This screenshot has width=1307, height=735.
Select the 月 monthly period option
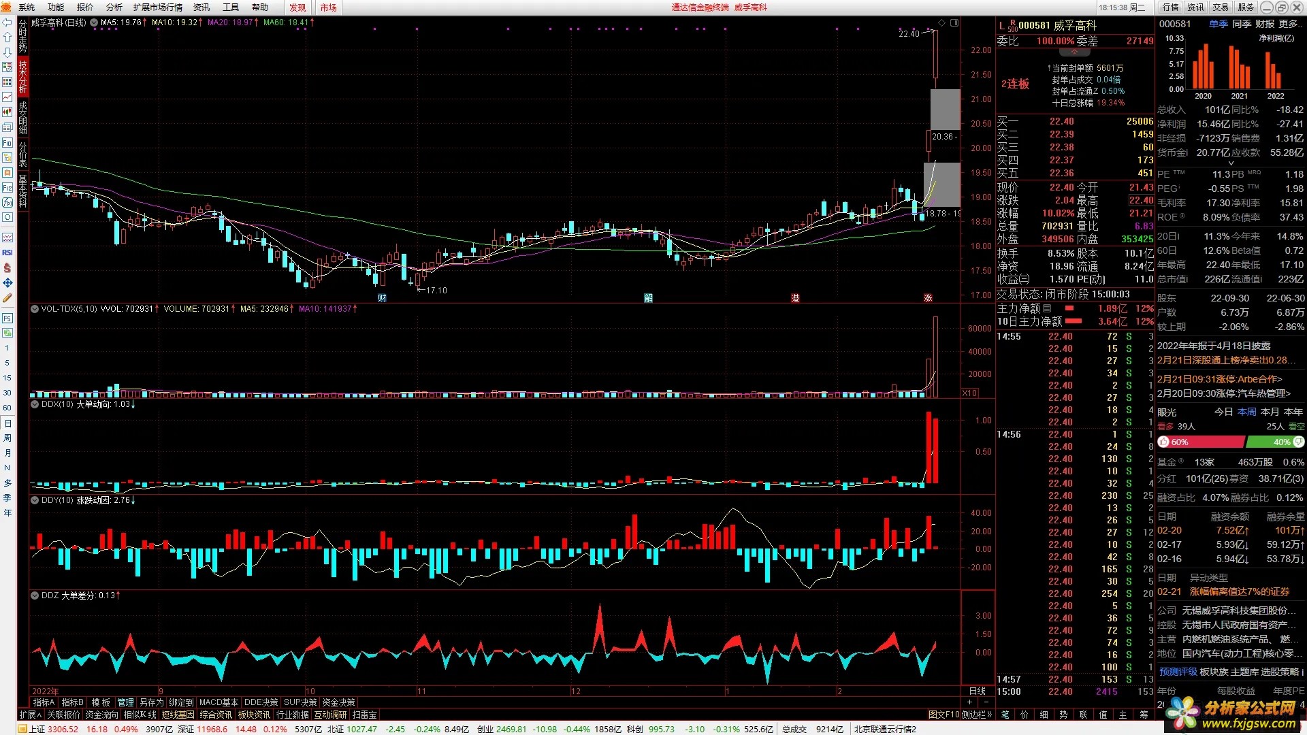(7, 453)
